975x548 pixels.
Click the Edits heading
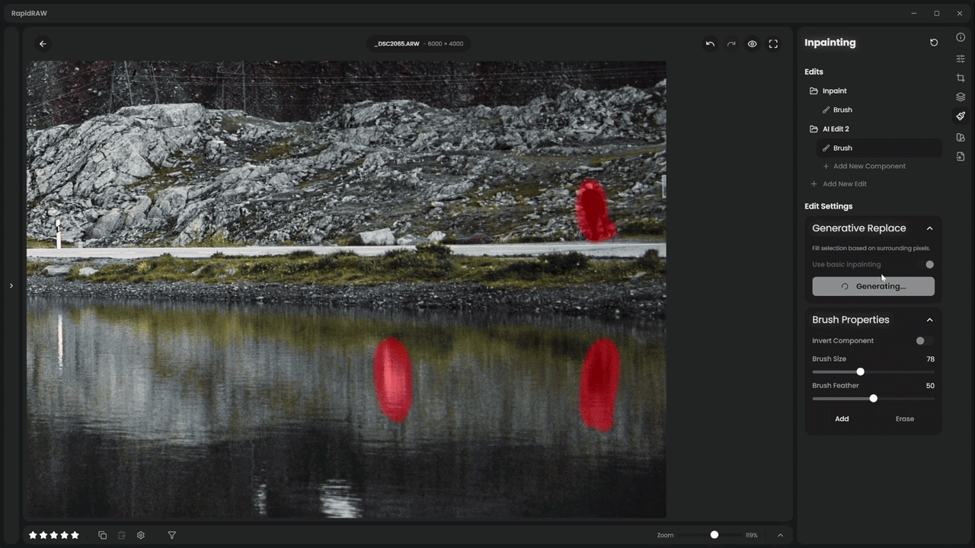point(814,72)
